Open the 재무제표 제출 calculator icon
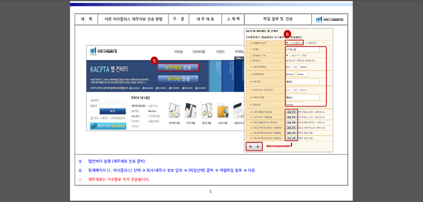 point(174,110)
